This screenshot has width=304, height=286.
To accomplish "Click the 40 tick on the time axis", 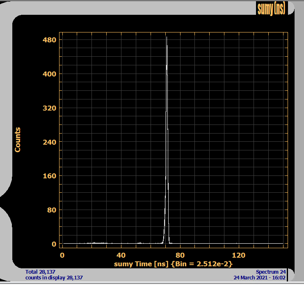I will coord(121,255).
